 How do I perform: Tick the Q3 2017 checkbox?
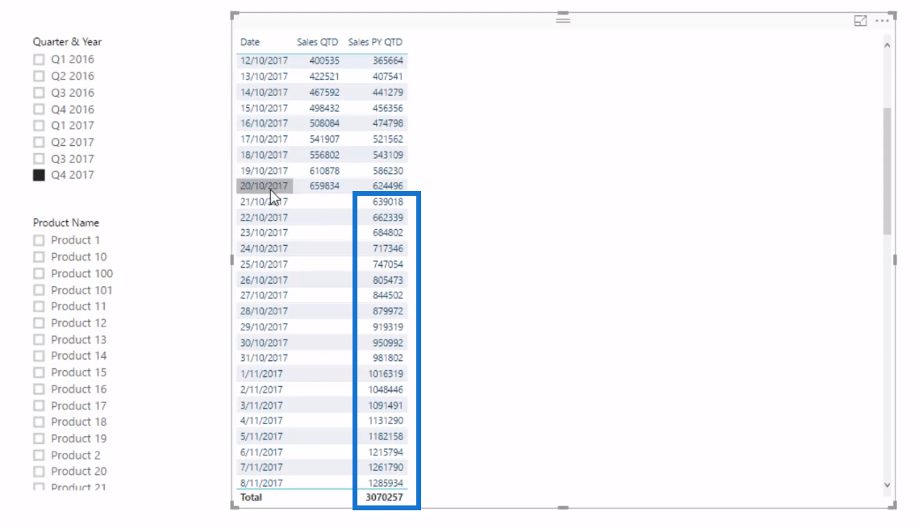click(x=39, y=159)
